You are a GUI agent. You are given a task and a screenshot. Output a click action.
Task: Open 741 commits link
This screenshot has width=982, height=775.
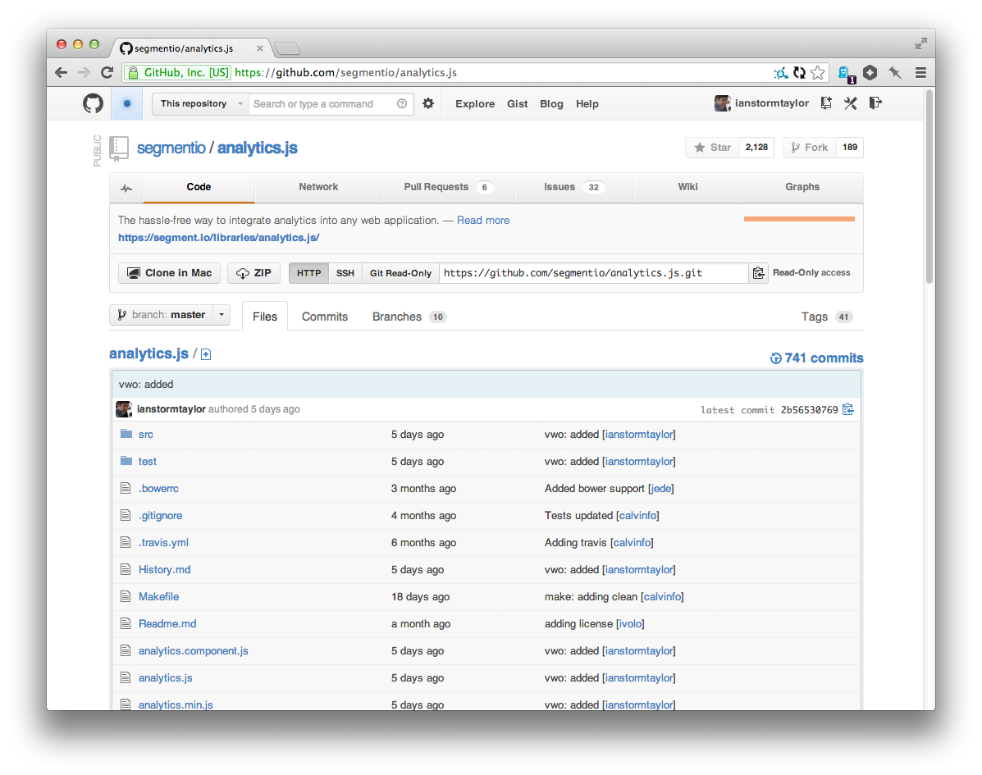[x=816, y=358]
